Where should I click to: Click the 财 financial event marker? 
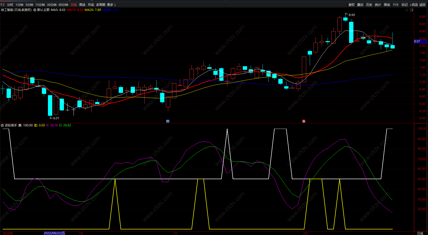click(x=168, y=121)
